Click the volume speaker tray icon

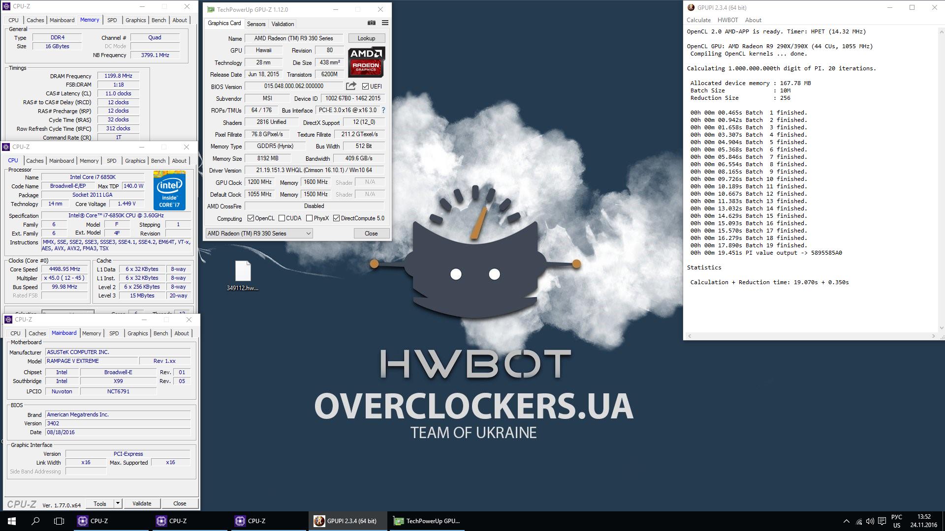[870, 521]
